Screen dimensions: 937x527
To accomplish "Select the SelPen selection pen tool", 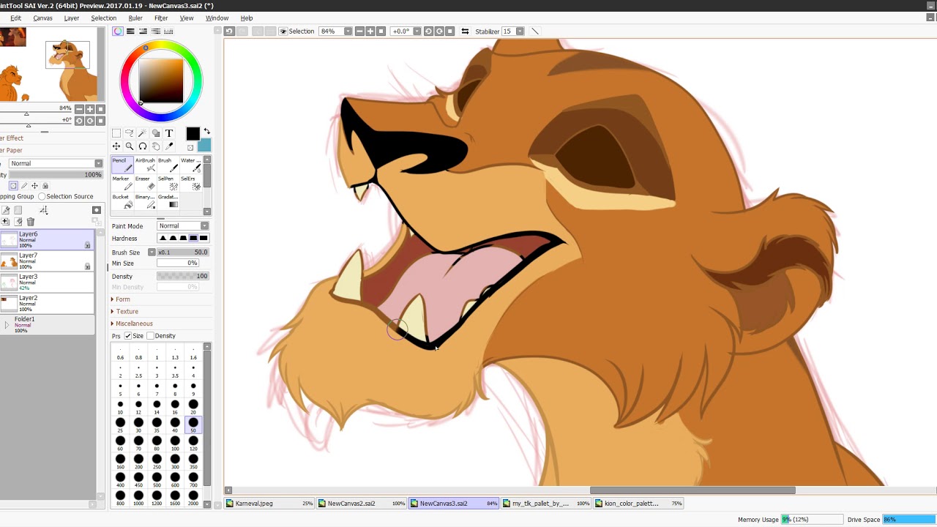I will 168,183.
